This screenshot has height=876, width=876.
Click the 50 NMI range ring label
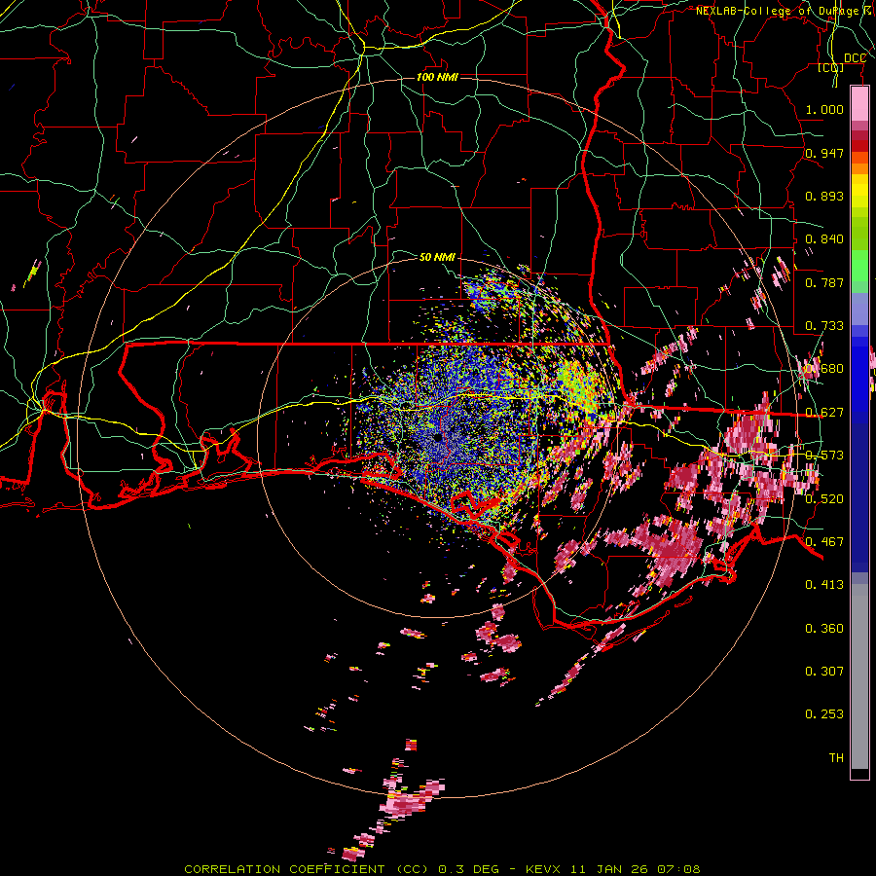(x=437, y=257)
